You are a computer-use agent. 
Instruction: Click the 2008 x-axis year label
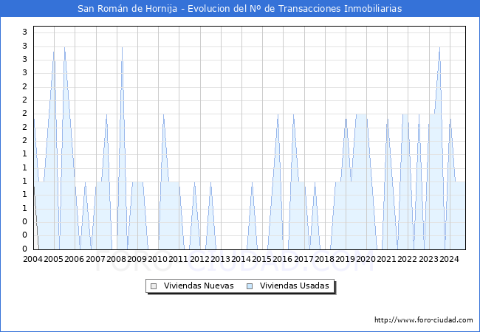(x=117, y=259)
